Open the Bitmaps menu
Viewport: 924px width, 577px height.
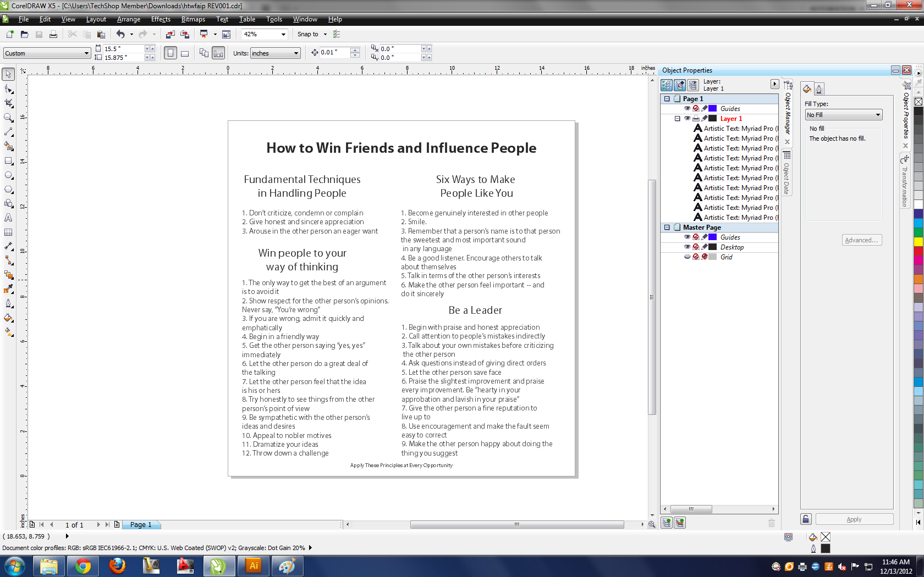tap(193, 19)
